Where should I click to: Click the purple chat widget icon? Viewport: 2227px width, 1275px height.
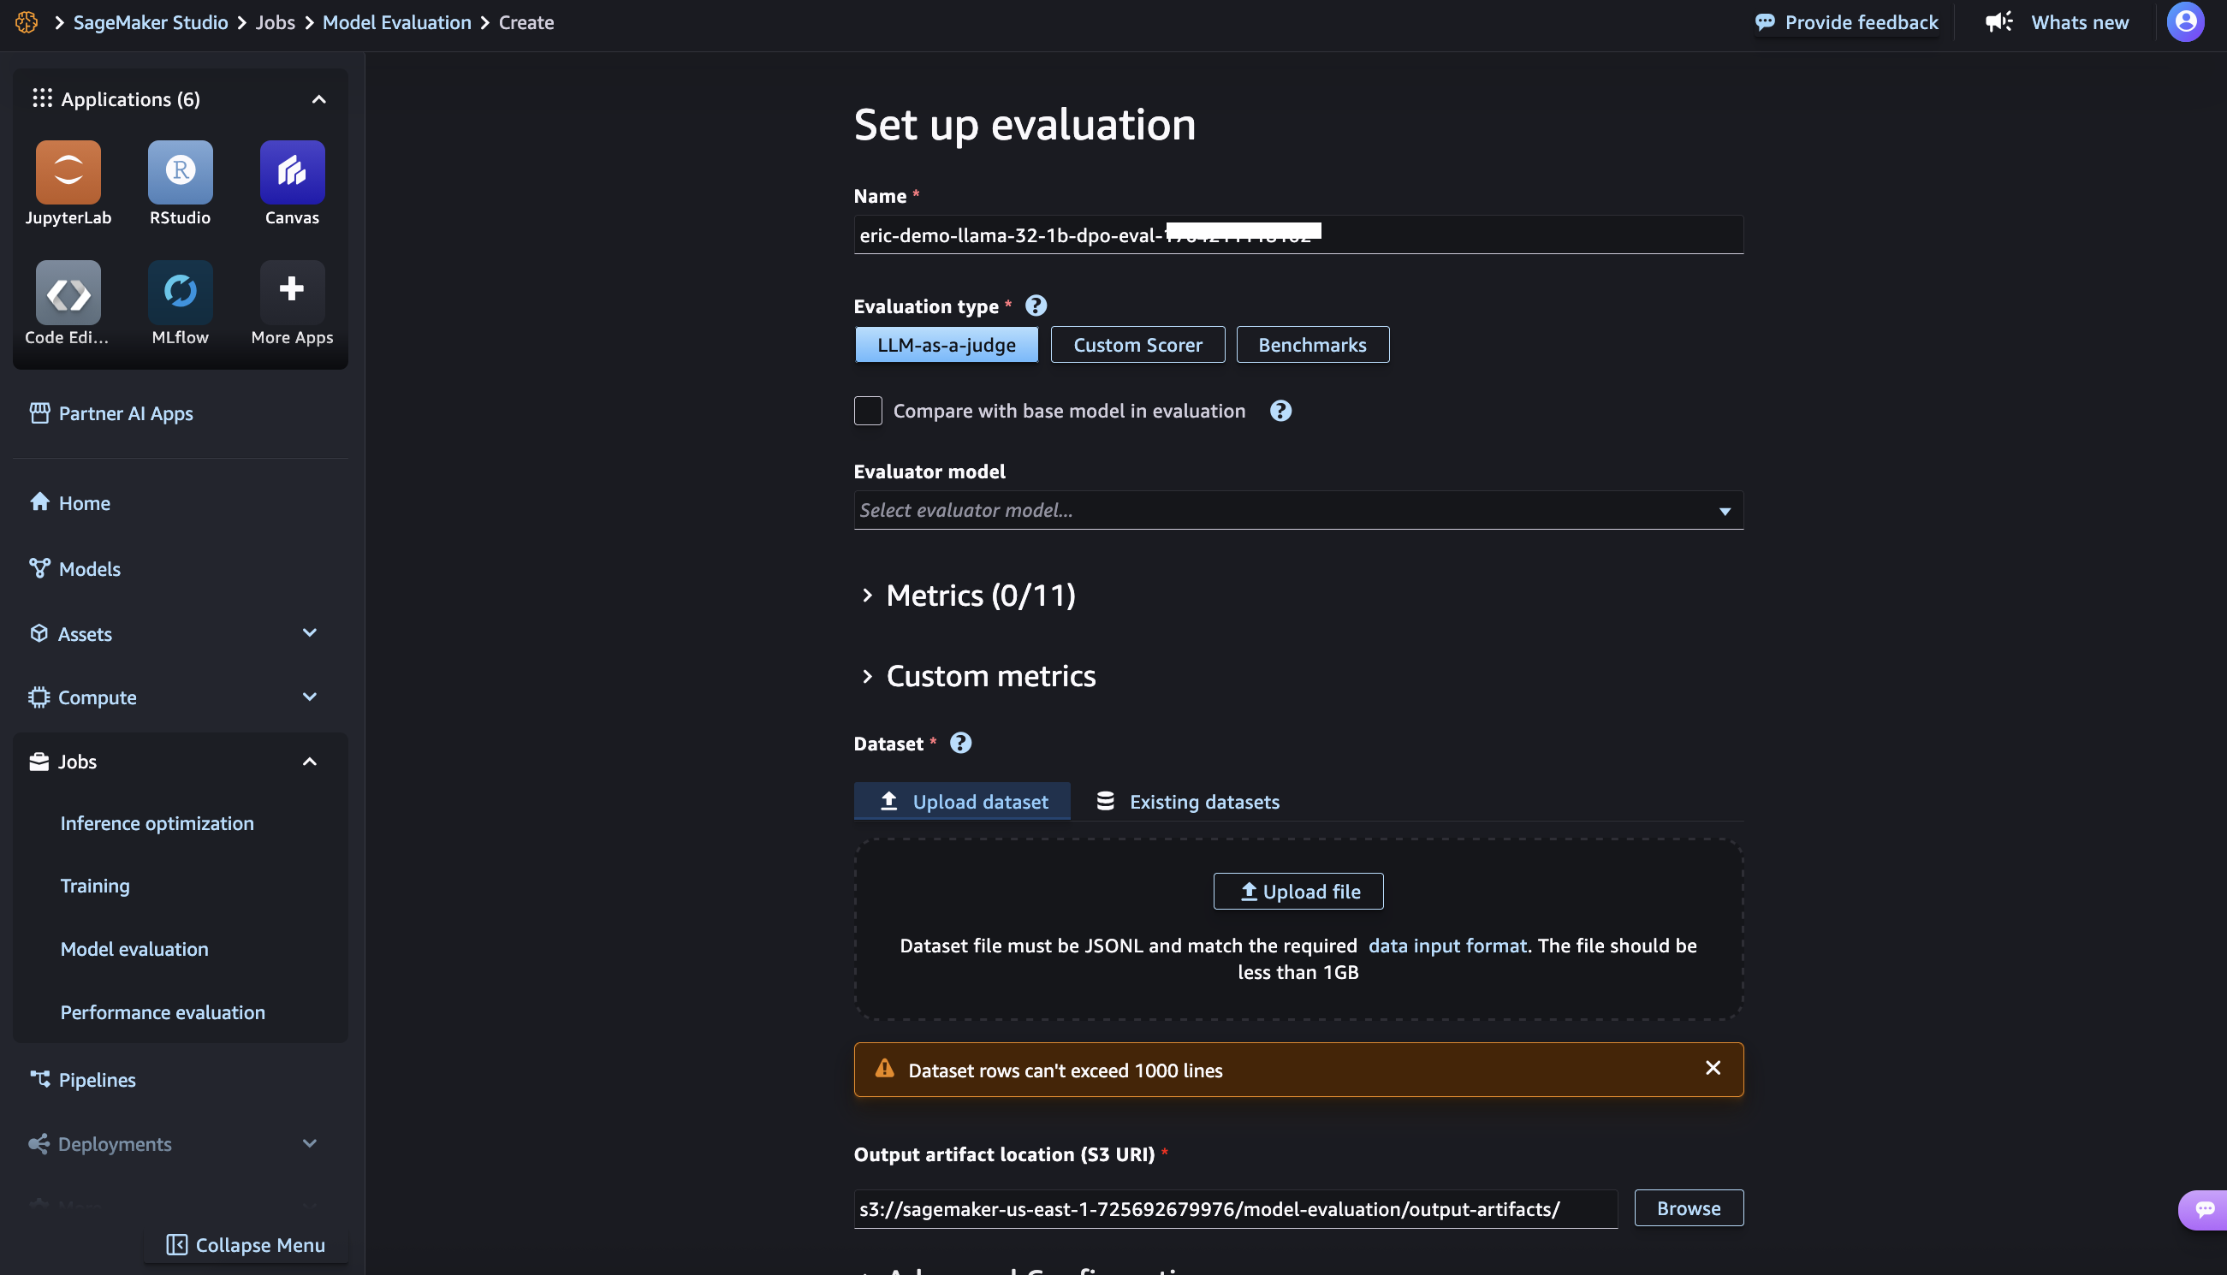pos(2204,1209)
